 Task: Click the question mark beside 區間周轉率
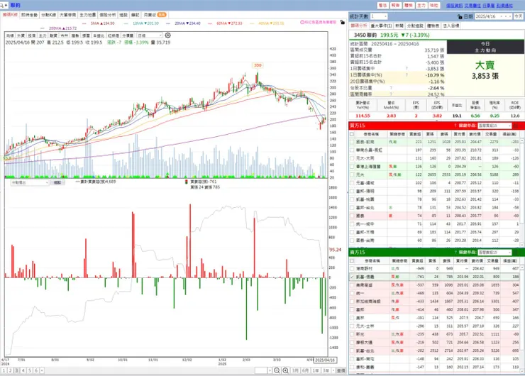(x=390, y=94)
